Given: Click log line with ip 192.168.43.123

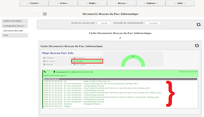Looking at the screenshot, I should click(x=103, y=93).
